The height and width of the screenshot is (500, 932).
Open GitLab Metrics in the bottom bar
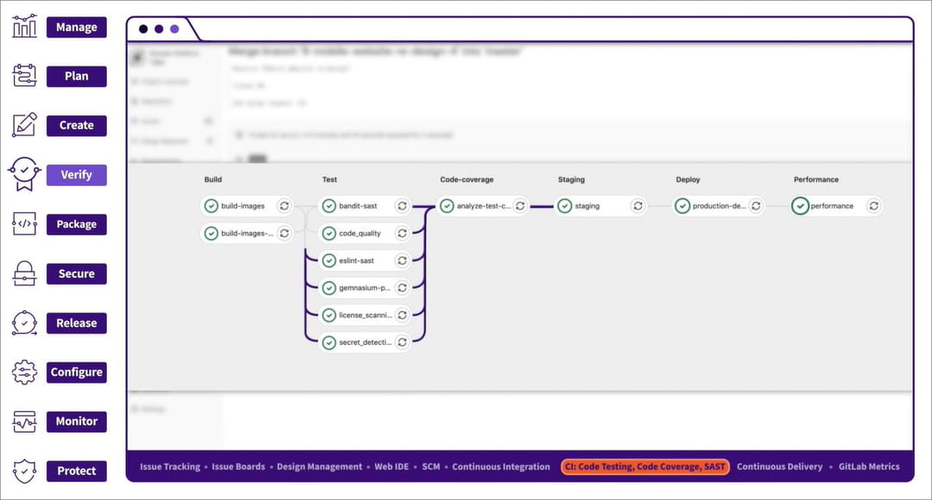pyautogui.click(x=869, y=466)
